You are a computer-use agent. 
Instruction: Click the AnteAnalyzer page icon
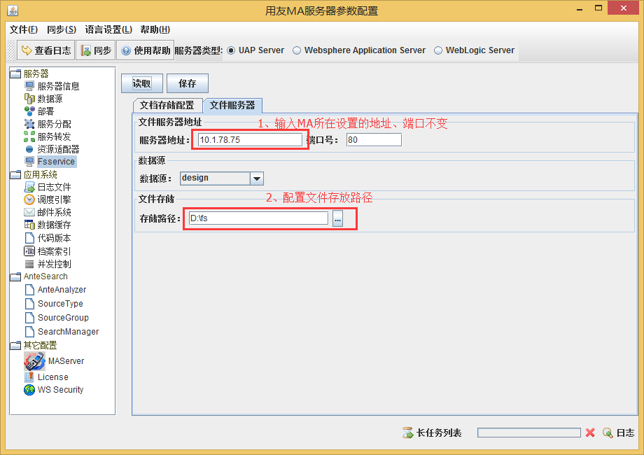29,290
